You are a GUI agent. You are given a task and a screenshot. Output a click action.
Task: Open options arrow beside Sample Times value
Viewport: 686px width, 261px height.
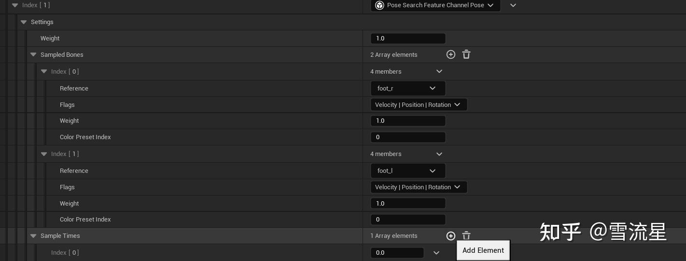tap(436, 252)
